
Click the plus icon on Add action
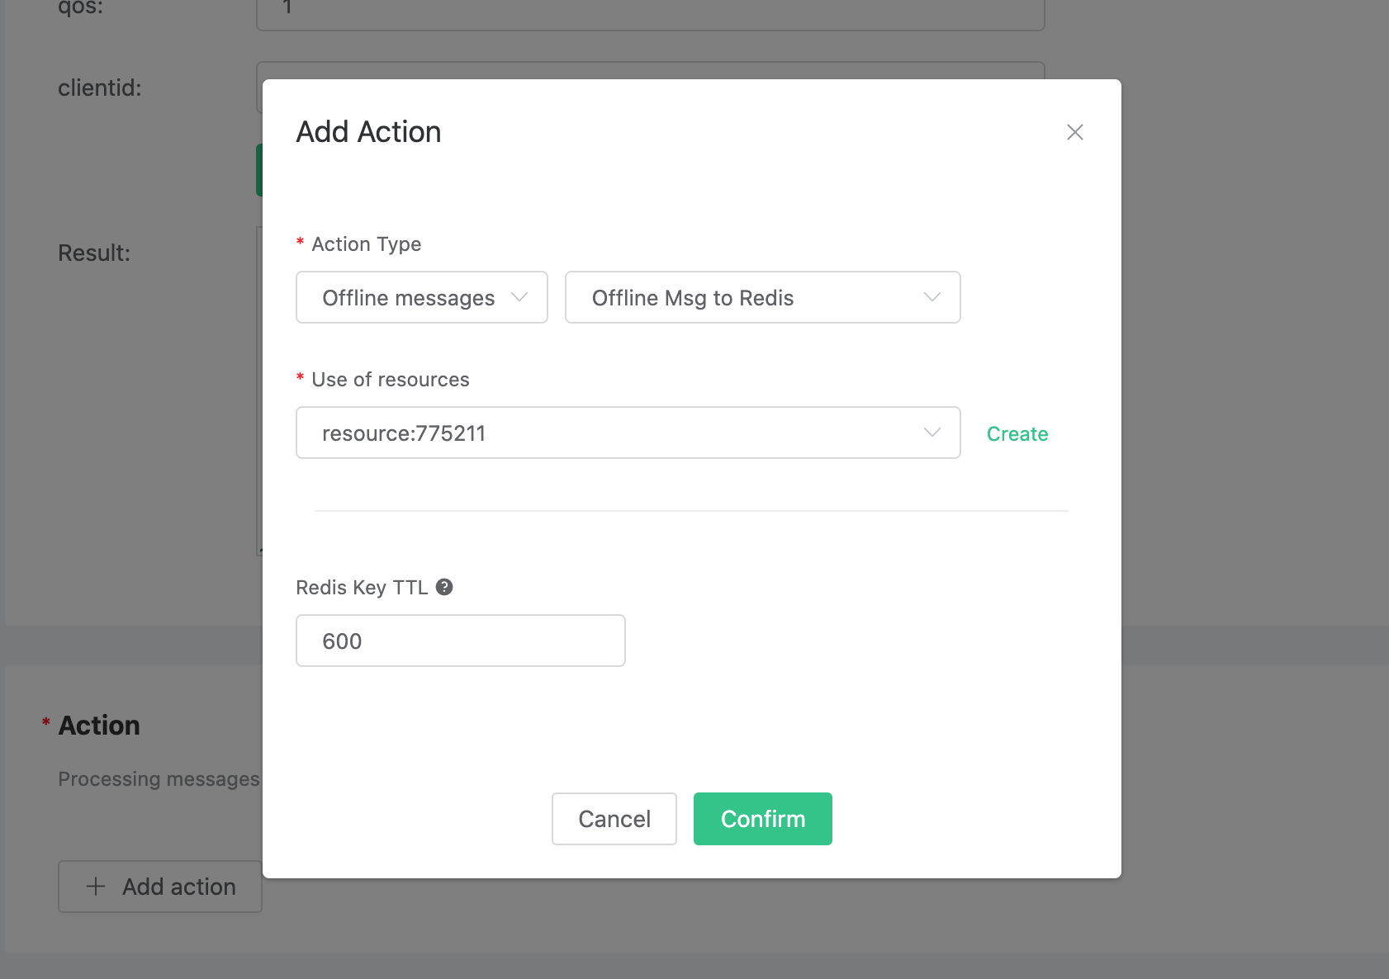pyautogui.click(x=95, y=886)
